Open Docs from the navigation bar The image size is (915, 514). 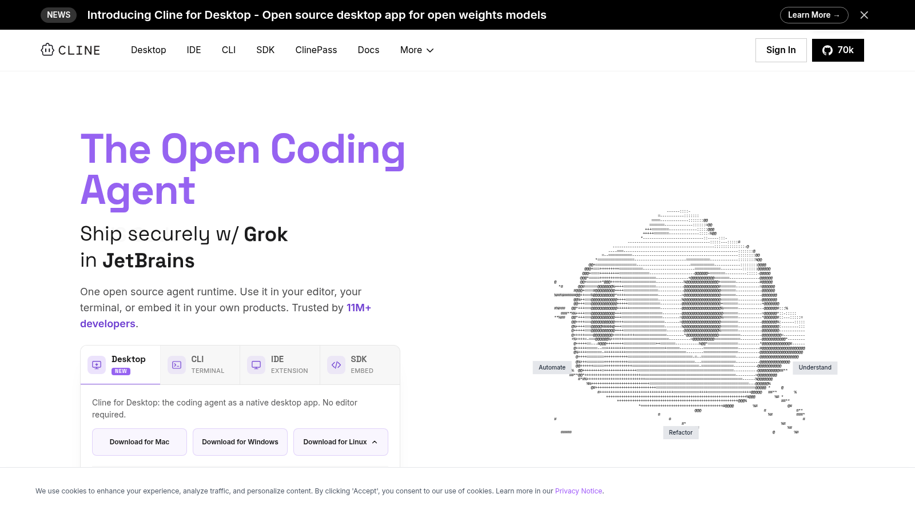(x=368, y=50)
